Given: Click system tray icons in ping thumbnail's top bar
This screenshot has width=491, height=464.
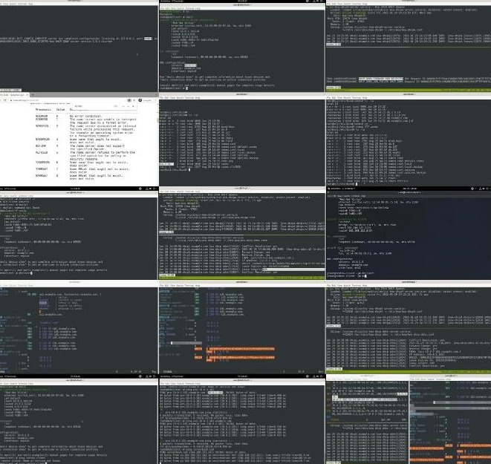Looking at the screenshot, I should pos(315,376).
